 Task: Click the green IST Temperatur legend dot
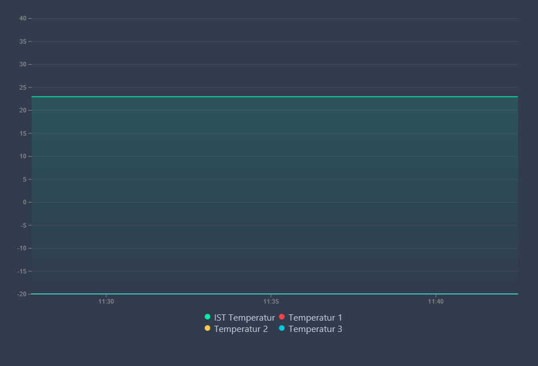click(x=207, y=317)
